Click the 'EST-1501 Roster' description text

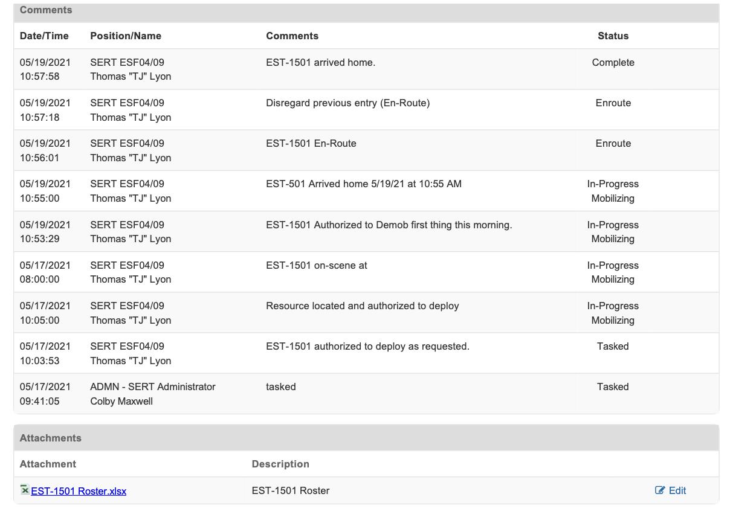290,490
